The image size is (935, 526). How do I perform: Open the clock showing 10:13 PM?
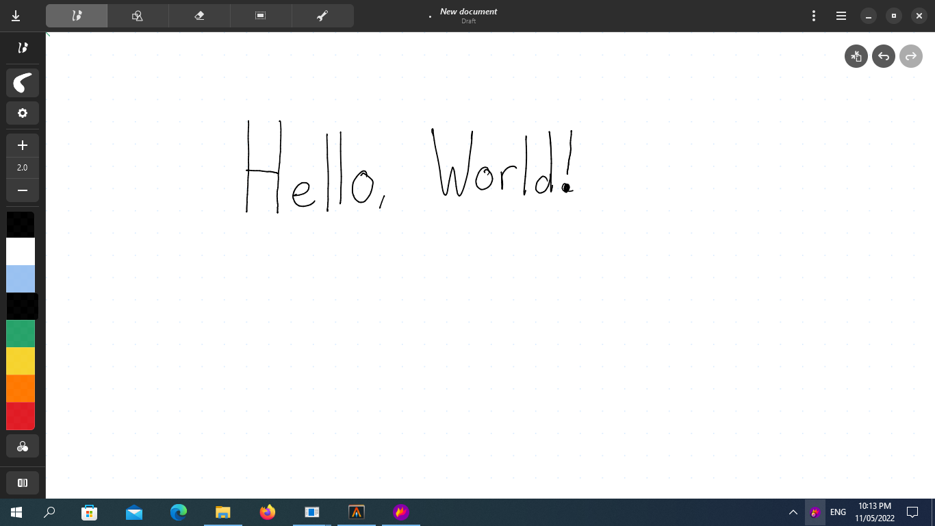pos(875,512)
